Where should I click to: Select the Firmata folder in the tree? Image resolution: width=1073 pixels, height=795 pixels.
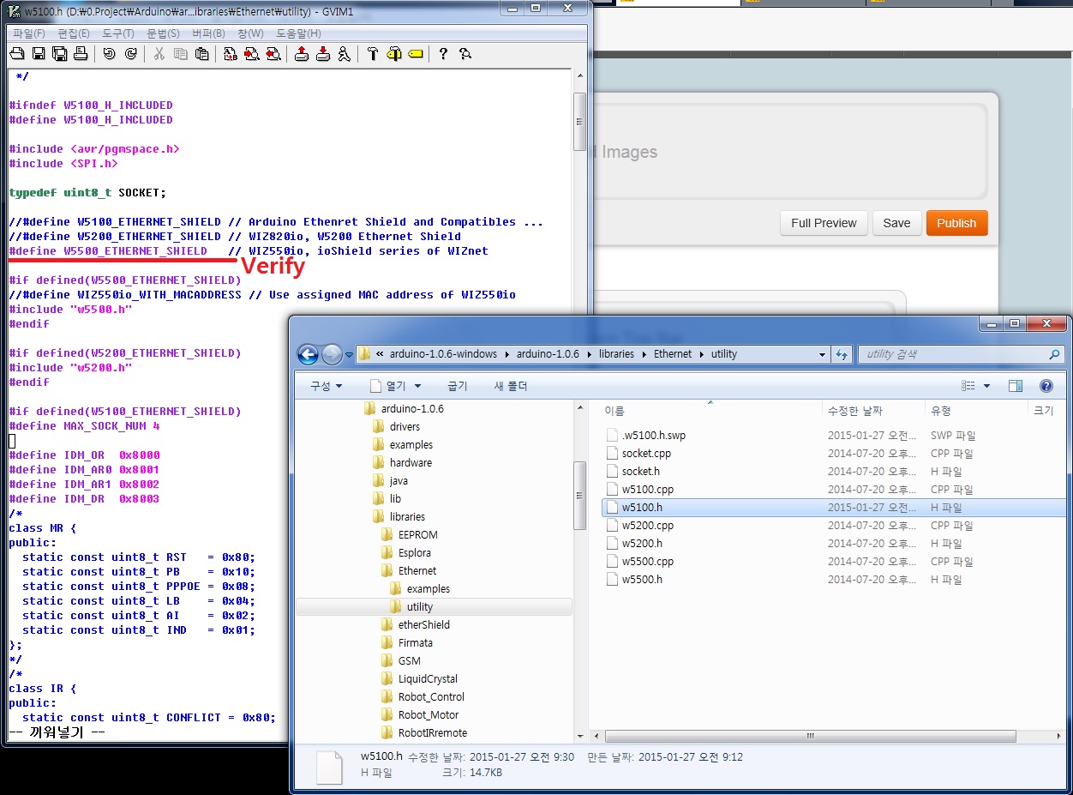tap(415, 642)
